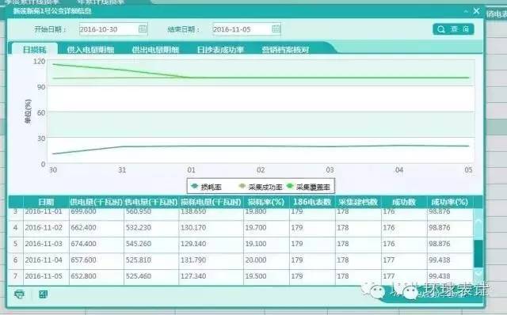Sort by the 日期 column header
507x315 pixels.
coord(46,203)
